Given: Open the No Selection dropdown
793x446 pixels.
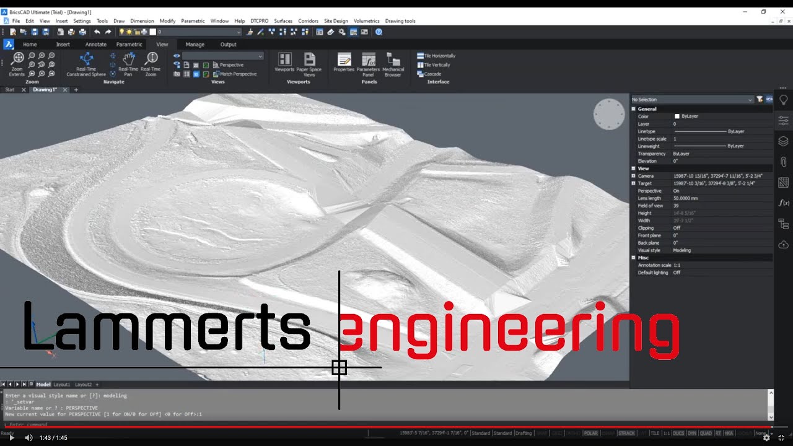Looking at the screenshot, I should coord(692,99).
